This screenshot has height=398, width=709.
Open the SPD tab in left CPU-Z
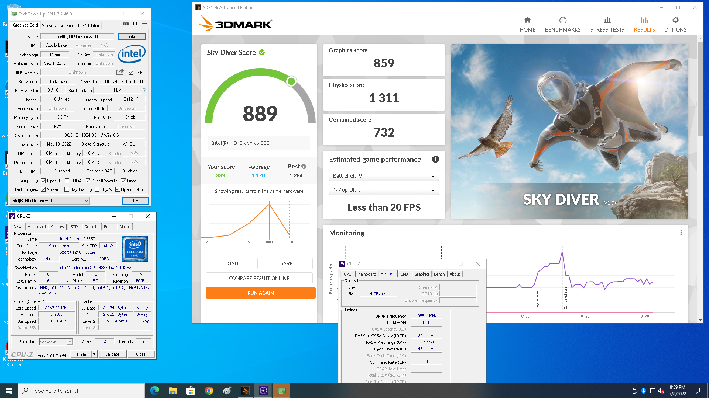tap(74, 227)
